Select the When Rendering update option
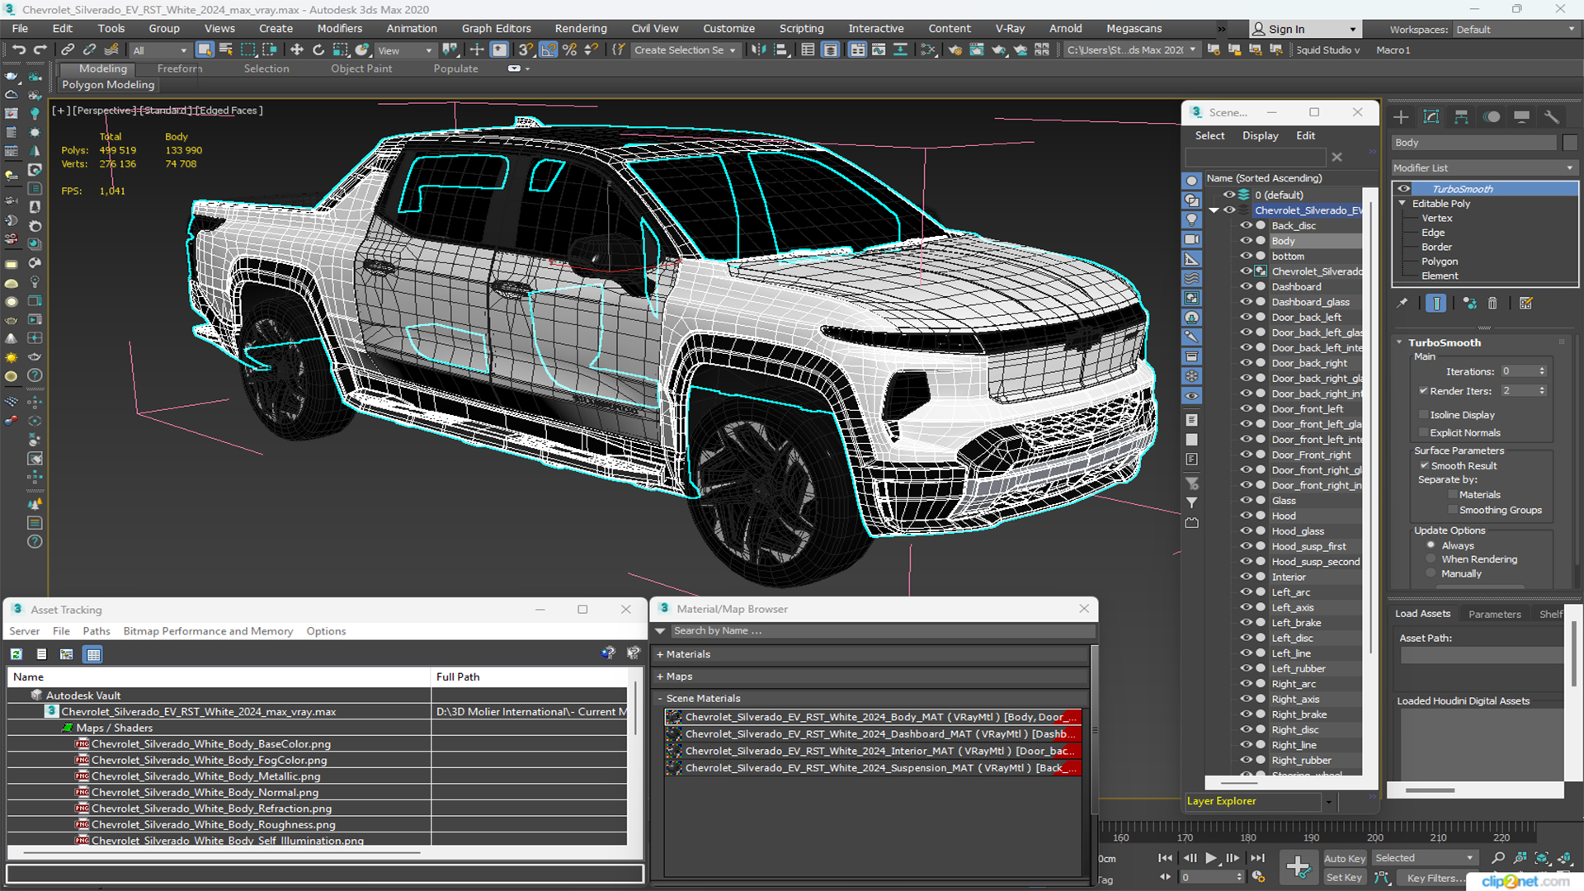This screenshot has width=1584, height=891. [1431, 559]
